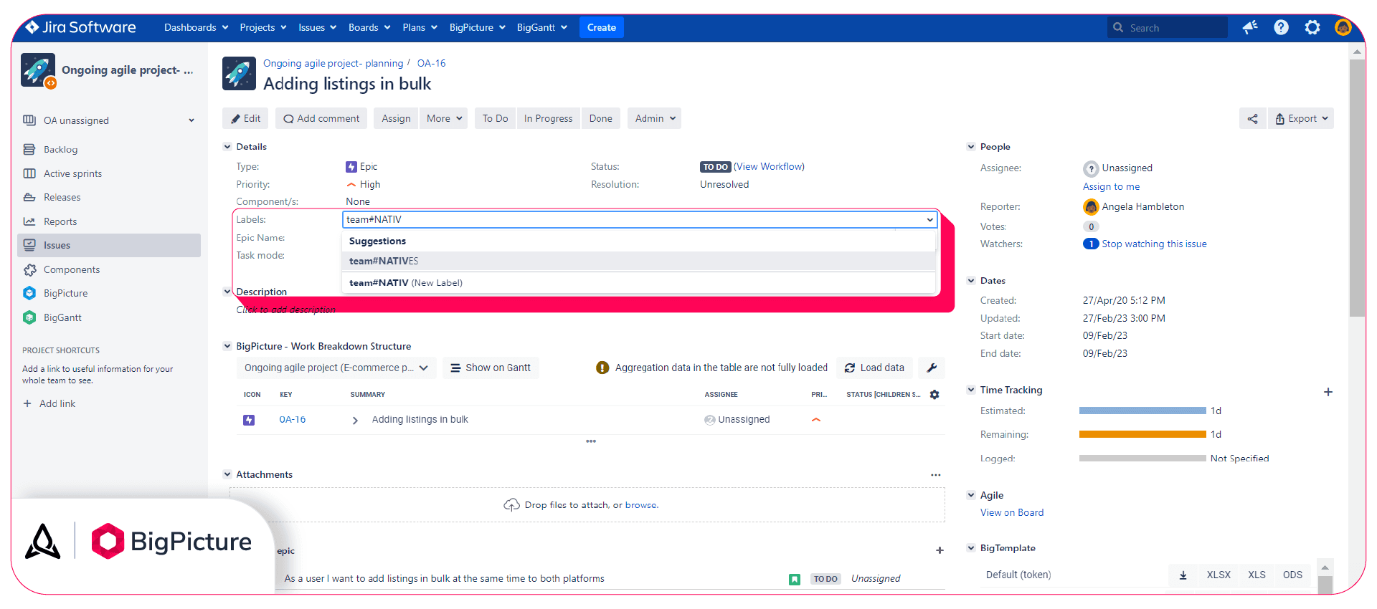The image size is (1377, 609).
Task: Click Load data button
Action: coord(874,368)
